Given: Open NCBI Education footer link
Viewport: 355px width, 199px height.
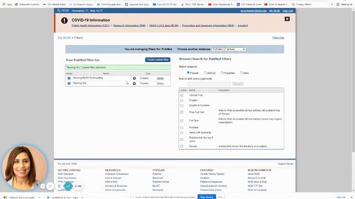Looking at the screenshot, I should tap(65, 174).
